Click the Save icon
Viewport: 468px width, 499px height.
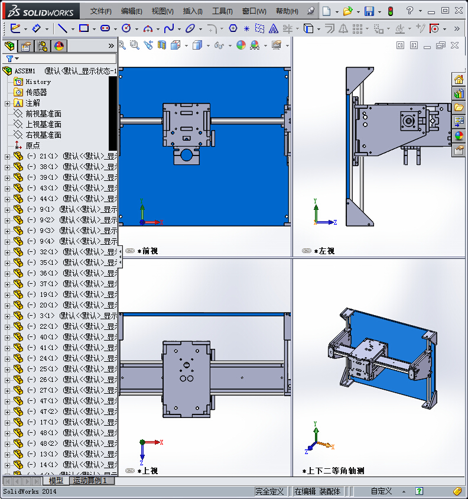coord(369,11)
